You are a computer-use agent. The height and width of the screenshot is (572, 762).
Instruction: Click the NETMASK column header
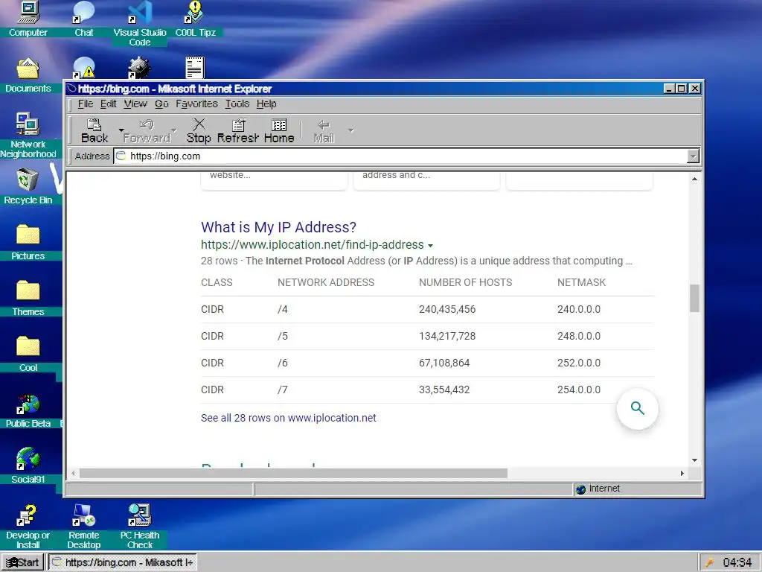click(x=581, y=282)
